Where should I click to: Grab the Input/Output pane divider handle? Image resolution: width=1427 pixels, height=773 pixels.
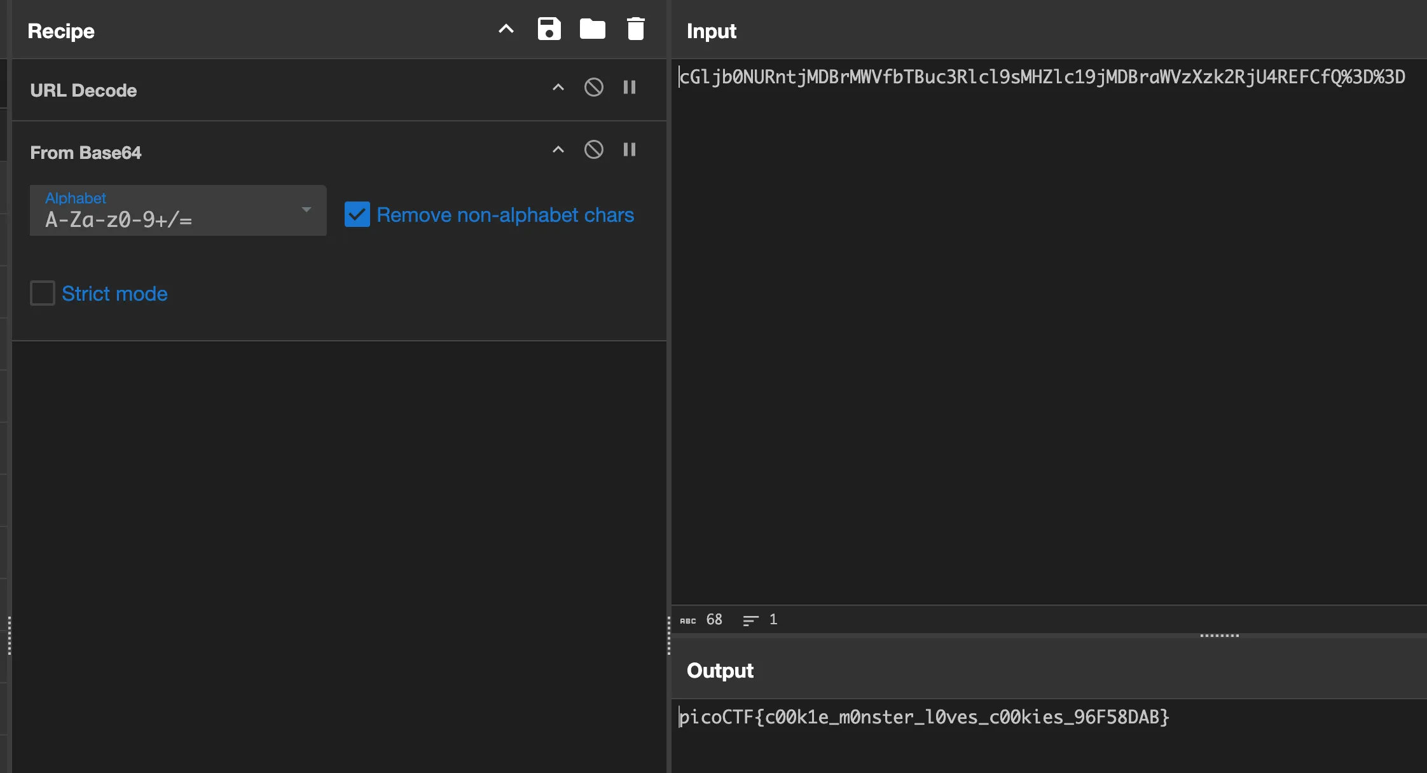[x=1218, y=635]
